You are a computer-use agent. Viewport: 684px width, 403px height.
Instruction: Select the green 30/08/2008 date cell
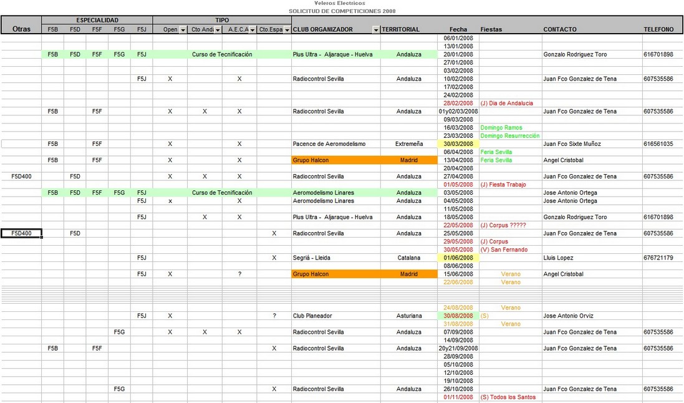458,316
